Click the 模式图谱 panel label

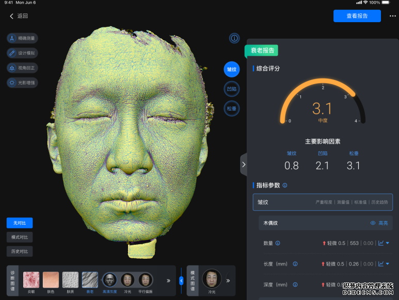pos(193,281)
